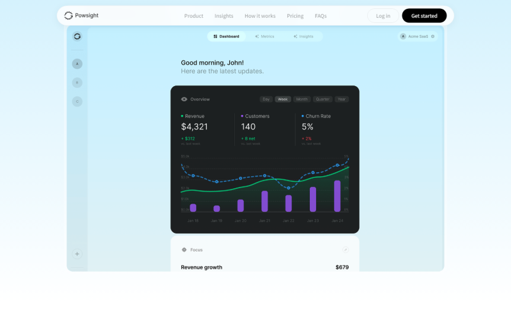
Task: Click the sidebar app logo icon
Action: [x=77, y=36]
